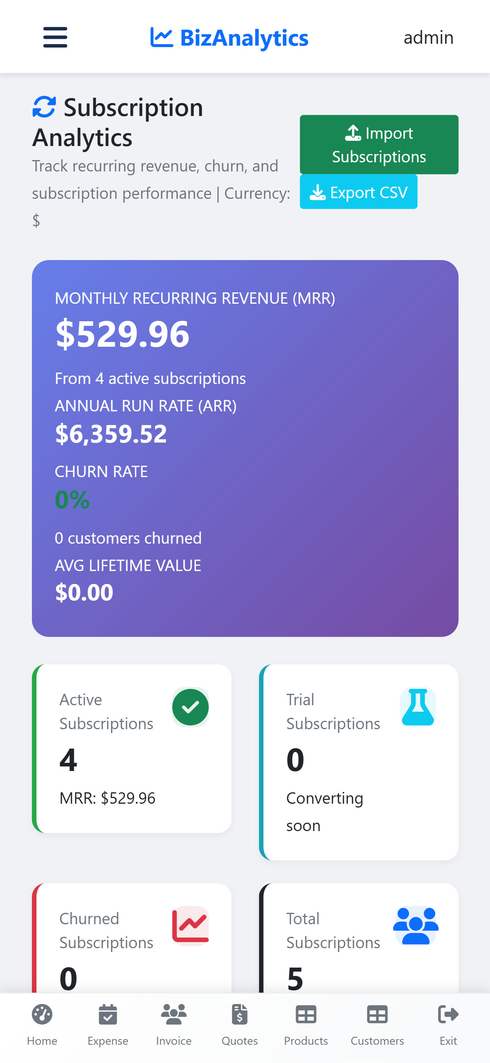Click 'MRR: $529.96' in Active Subscriptions card
Screen dimensions: 490x1063
click(107, 798)
